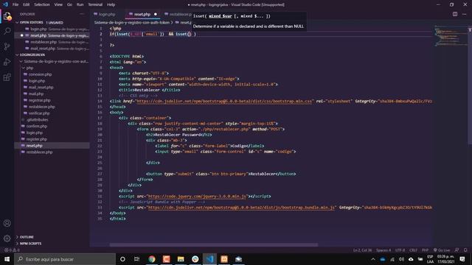The width and height of the screenshot is (472, 265).
Task: Open the Edit menu
Action: [27, 4]
